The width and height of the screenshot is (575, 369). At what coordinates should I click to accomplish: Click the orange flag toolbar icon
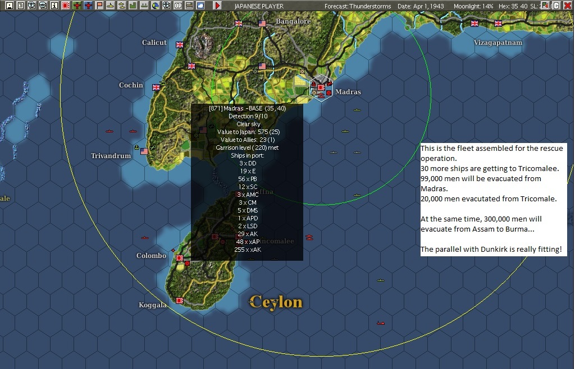[99, 6]
